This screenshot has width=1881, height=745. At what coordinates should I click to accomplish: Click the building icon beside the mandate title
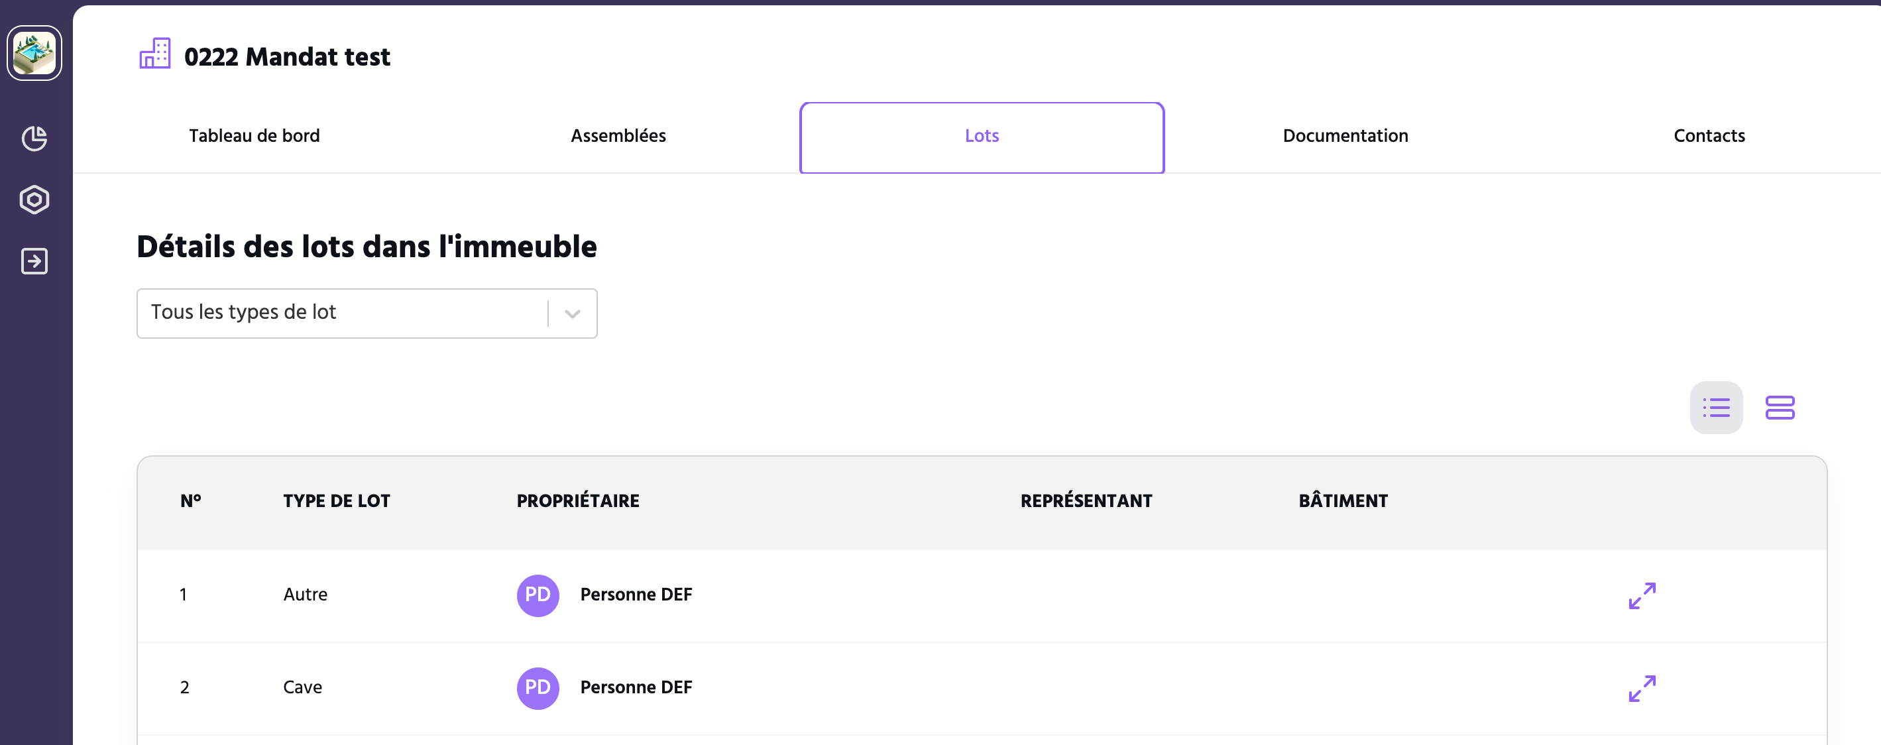(x=155, y=54)
